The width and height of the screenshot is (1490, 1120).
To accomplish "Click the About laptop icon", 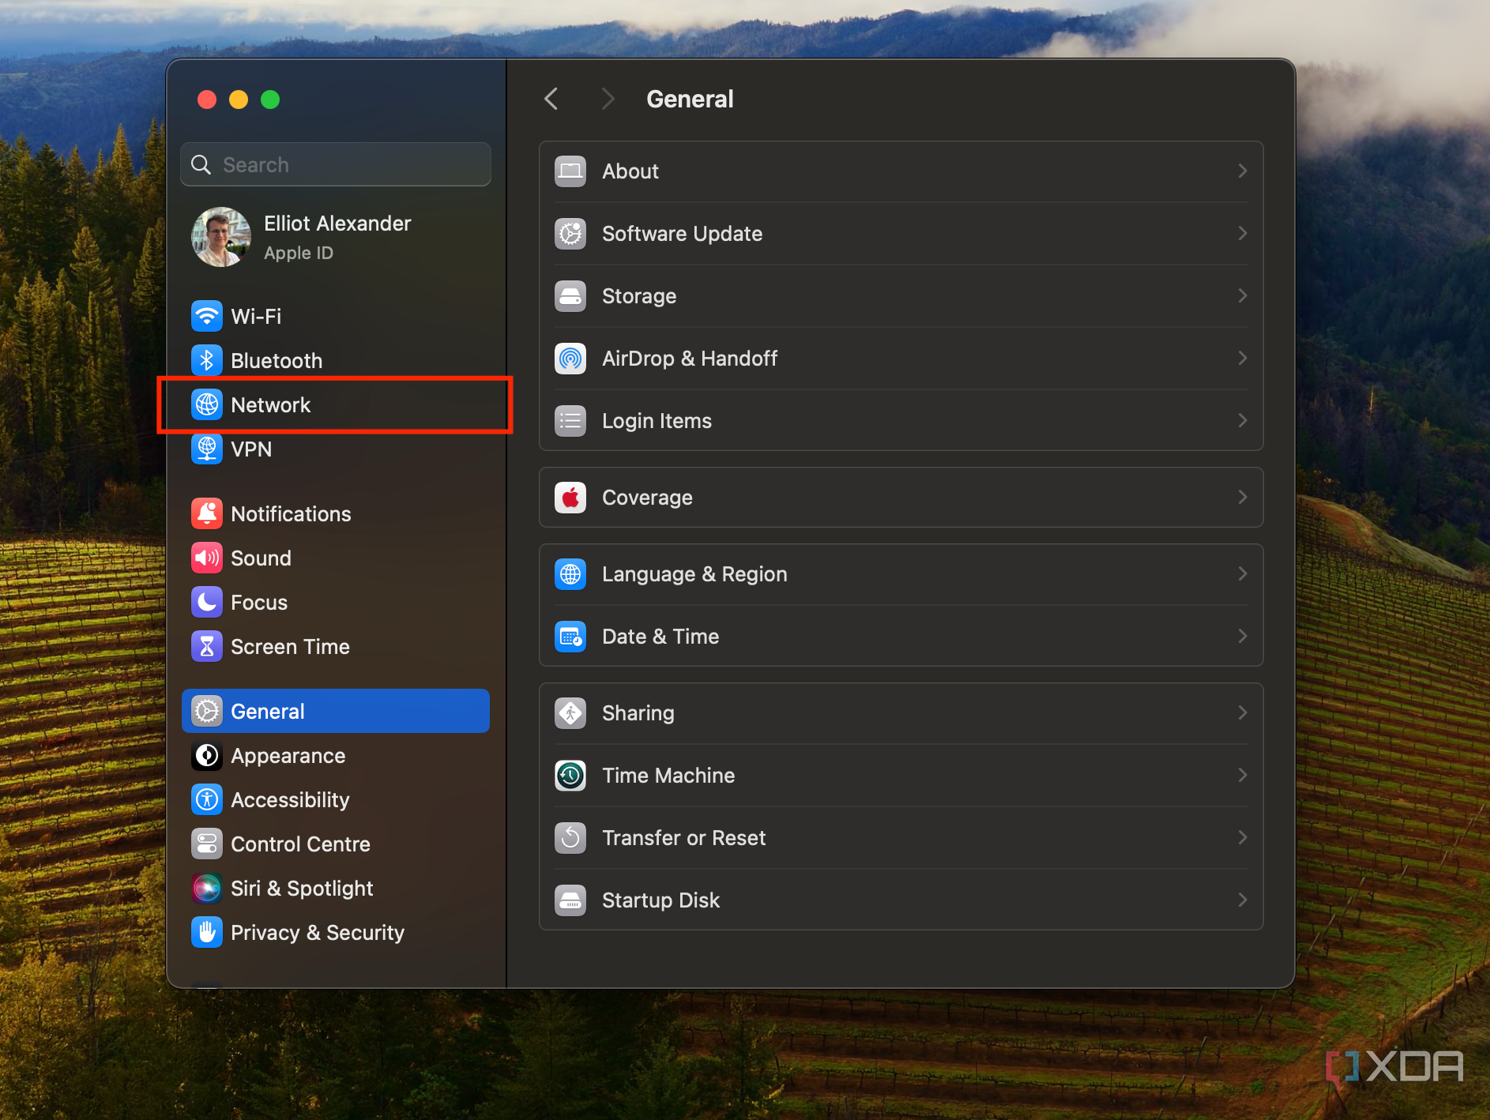I will [x=570, y=171].
